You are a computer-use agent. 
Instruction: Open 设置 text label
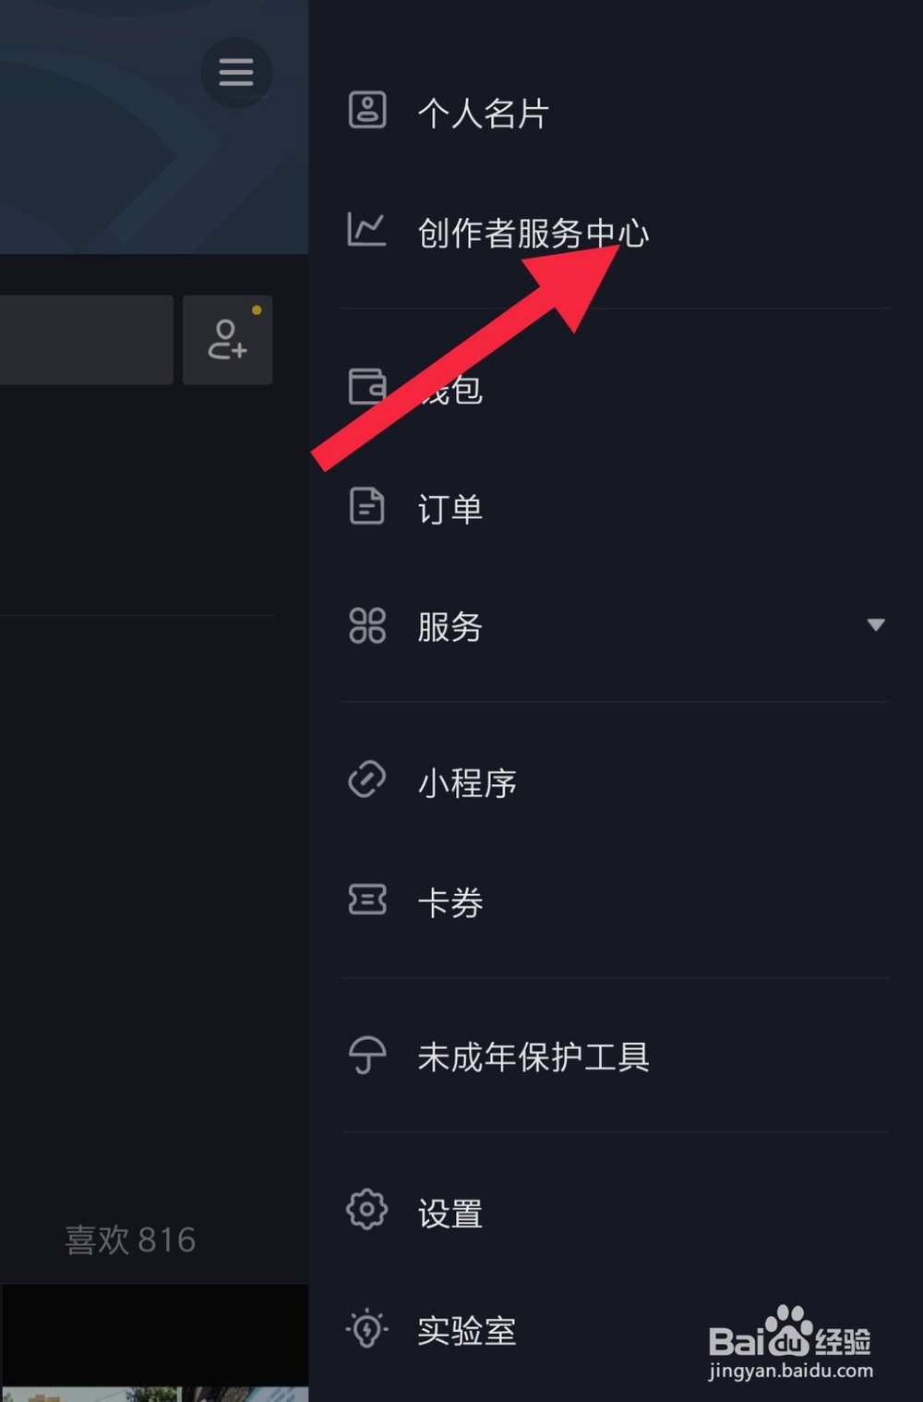[x=450, y=1214]
